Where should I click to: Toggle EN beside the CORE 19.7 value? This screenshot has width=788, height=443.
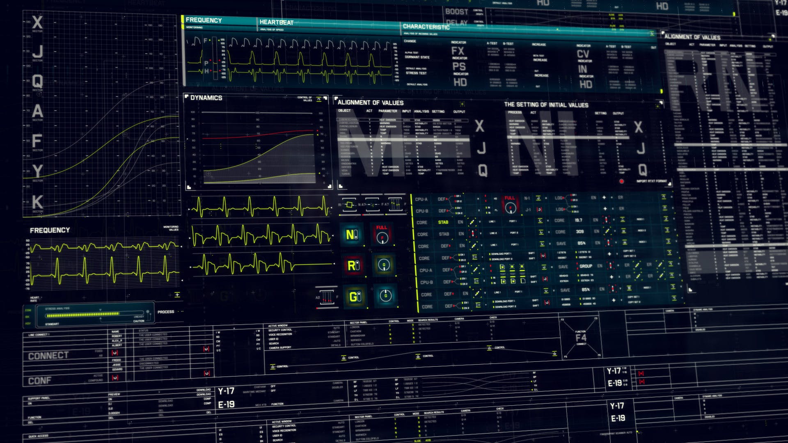[595, 220]
